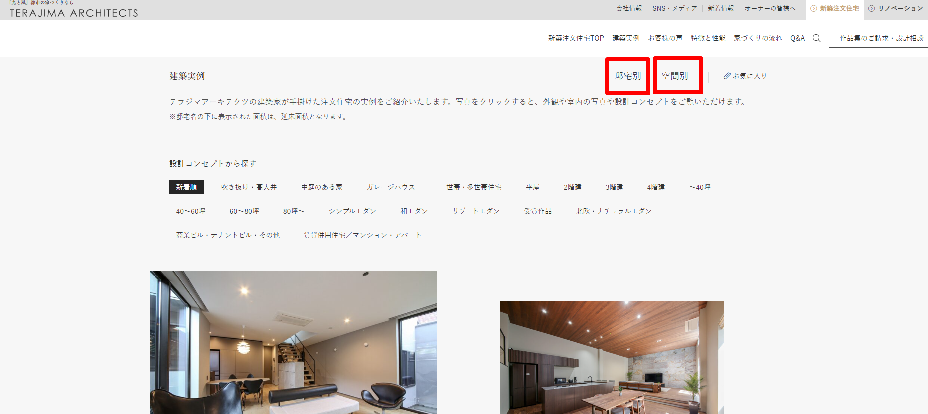The width and height of the screenshot is (928, 414).
Task: Select the 受賞作品 filter
Action: [538, 211]
